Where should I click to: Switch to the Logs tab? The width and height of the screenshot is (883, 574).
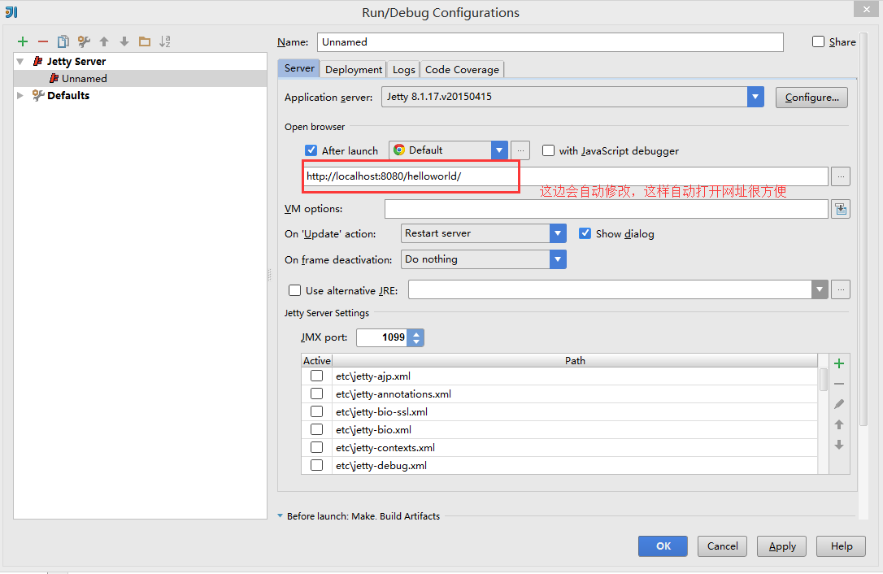[404, 69]
